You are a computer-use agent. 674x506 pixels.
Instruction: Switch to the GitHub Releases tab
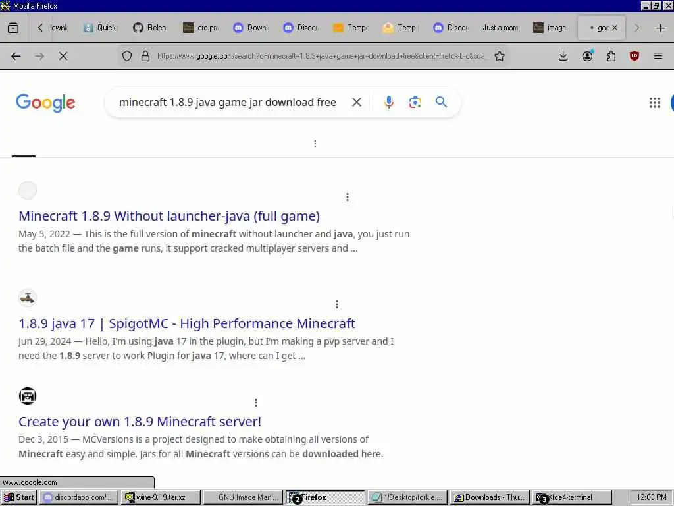[x=150, y=28]
